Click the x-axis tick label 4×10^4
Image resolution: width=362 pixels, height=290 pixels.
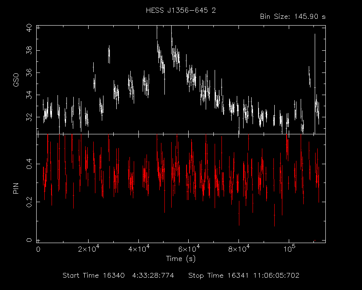pyautogui.click(x=139, y=248)
